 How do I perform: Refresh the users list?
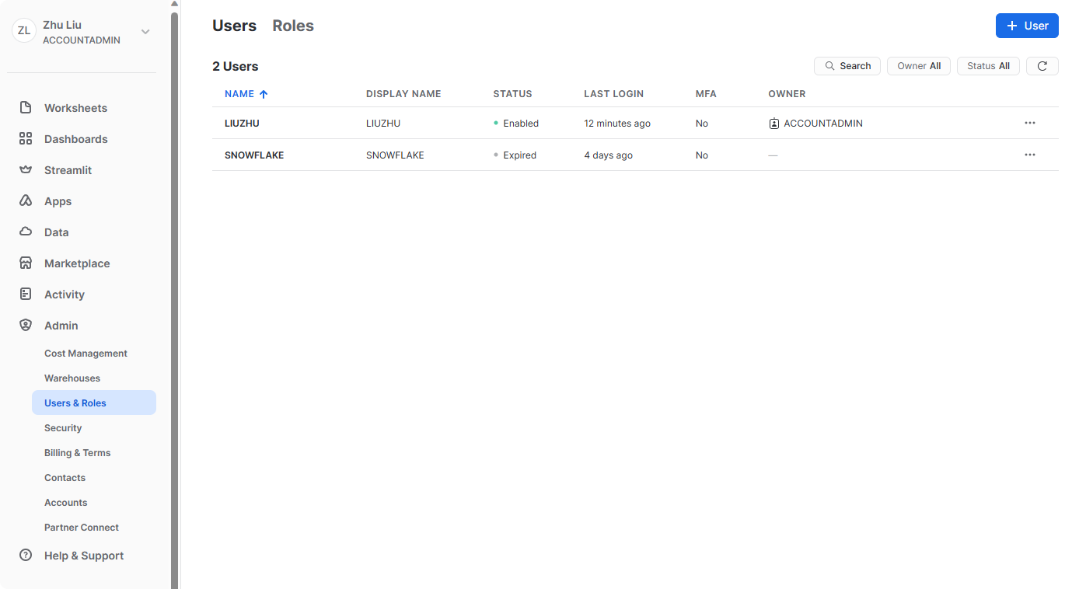coord(1042,66)
